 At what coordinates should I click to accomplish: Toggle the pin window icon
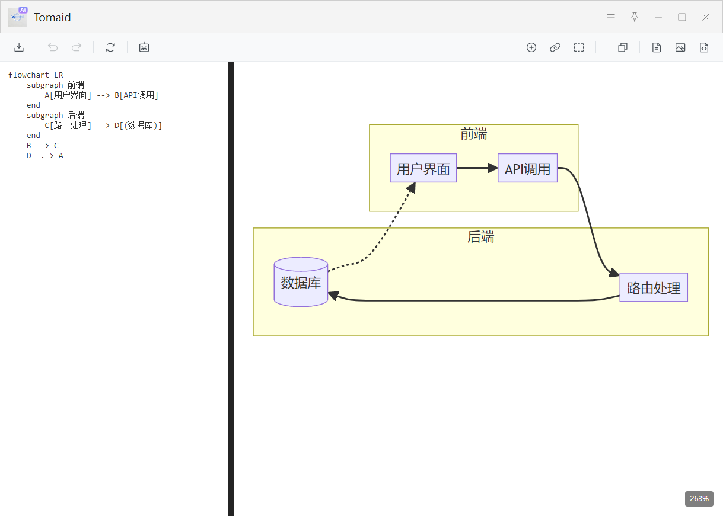[x=635, y=17]
